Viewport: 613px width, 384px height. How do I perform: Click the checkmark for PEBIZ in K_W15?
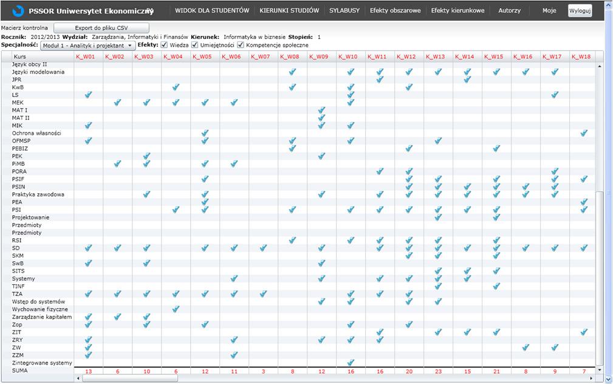[496, 148]
